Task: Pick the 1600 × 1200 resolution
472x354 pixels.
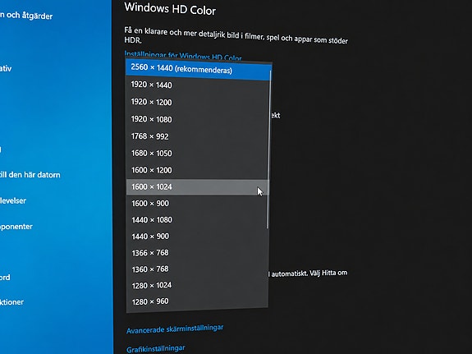Action: (x=197, y=170)
